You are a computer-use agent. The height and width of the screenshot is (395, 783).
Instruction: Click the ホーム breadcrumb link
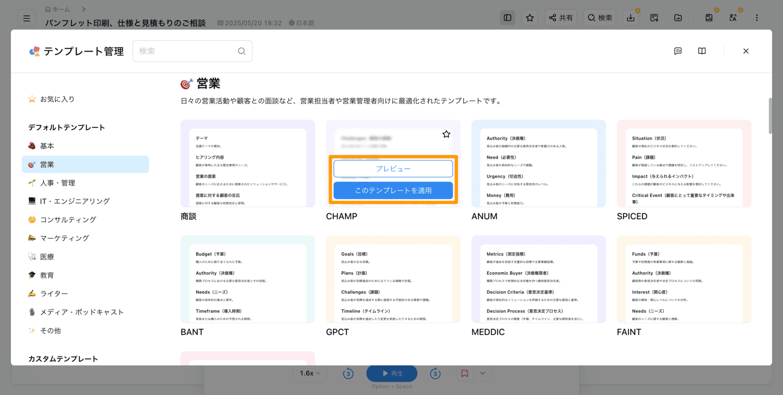pos(57,9)
